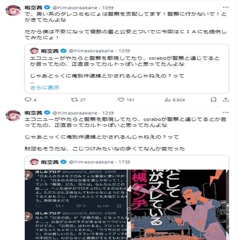
Task: Bookmark the first tweet
Action: click(213, 100)
